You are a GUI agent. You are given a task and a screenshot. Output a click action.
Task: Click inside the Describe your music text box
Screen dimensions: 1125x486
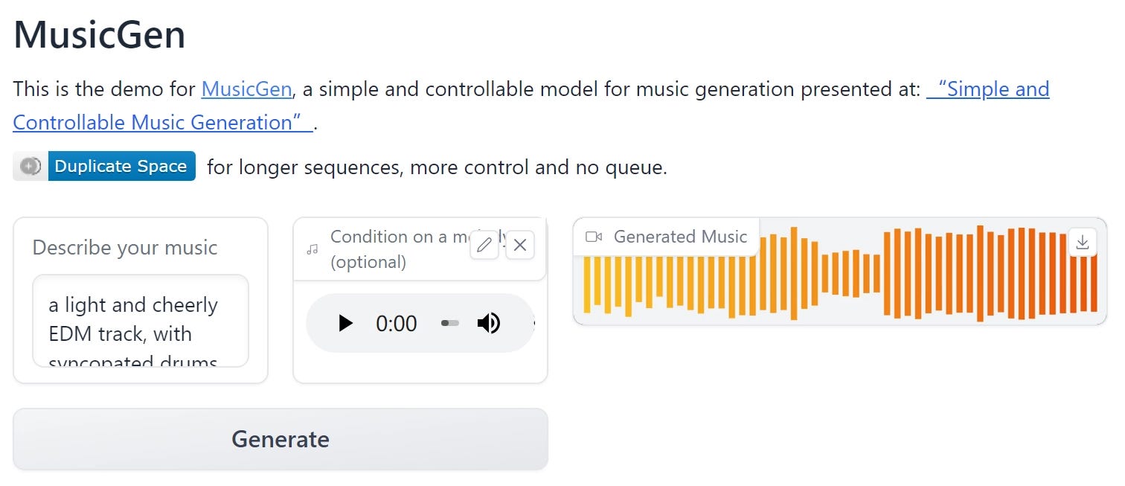point(139,320)
